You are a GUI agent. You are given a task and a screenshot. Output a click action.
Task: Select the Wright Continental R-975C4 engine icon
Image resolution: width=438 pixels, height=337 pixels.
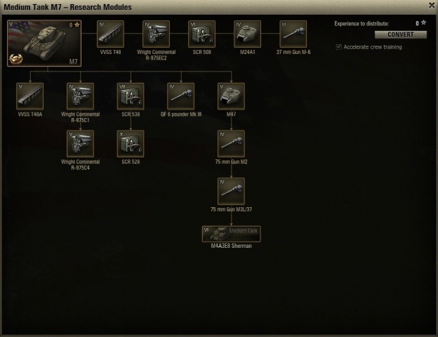coord(80,144)
